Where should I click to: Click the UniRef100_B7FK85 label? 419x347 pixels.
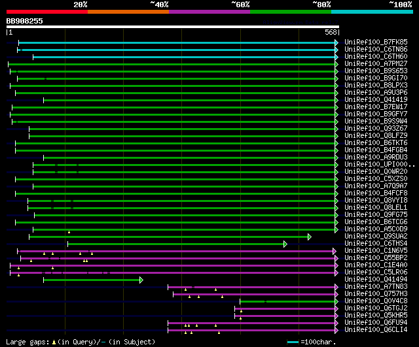pyautogui.click(x=376, y=42)
